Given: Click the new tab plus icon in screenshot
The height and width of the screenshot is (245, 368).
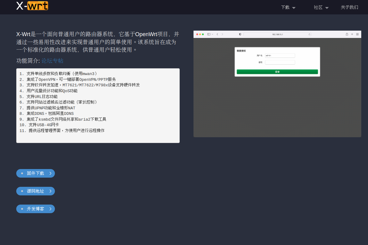Looking at the screenshot, I should coord(352,34).
